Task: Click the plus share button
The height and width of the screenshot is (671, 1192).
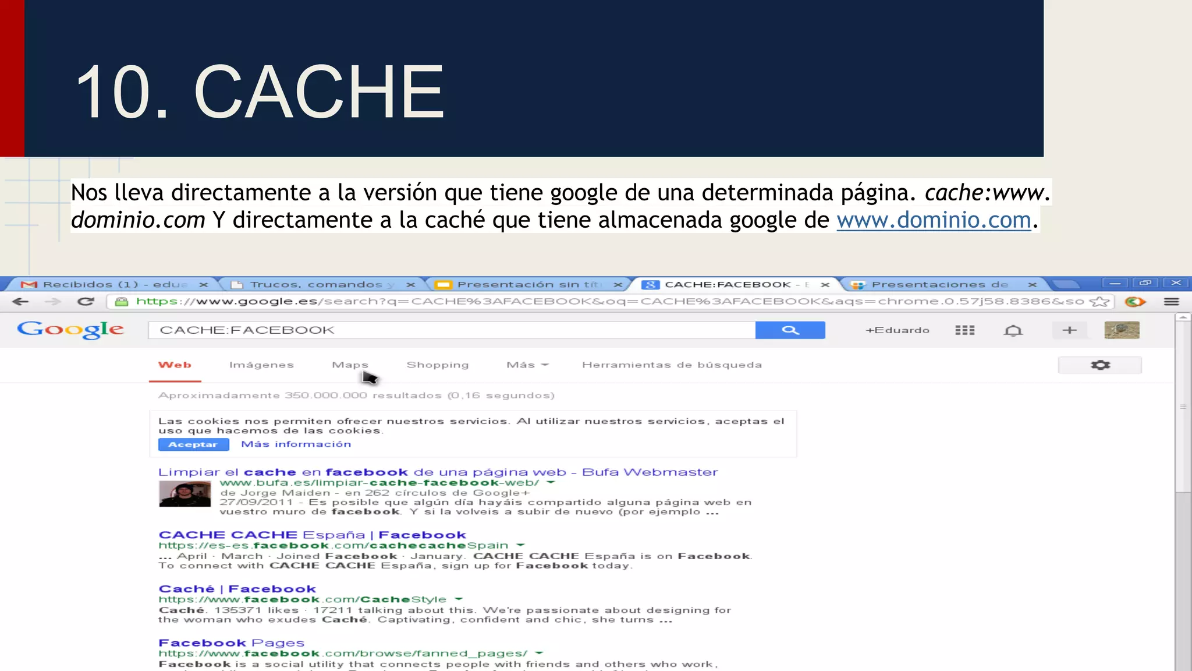Action: (x=1069, y=330)
